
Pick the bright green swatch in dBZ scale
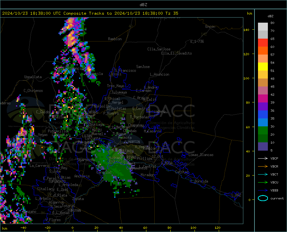click(263, 131)
